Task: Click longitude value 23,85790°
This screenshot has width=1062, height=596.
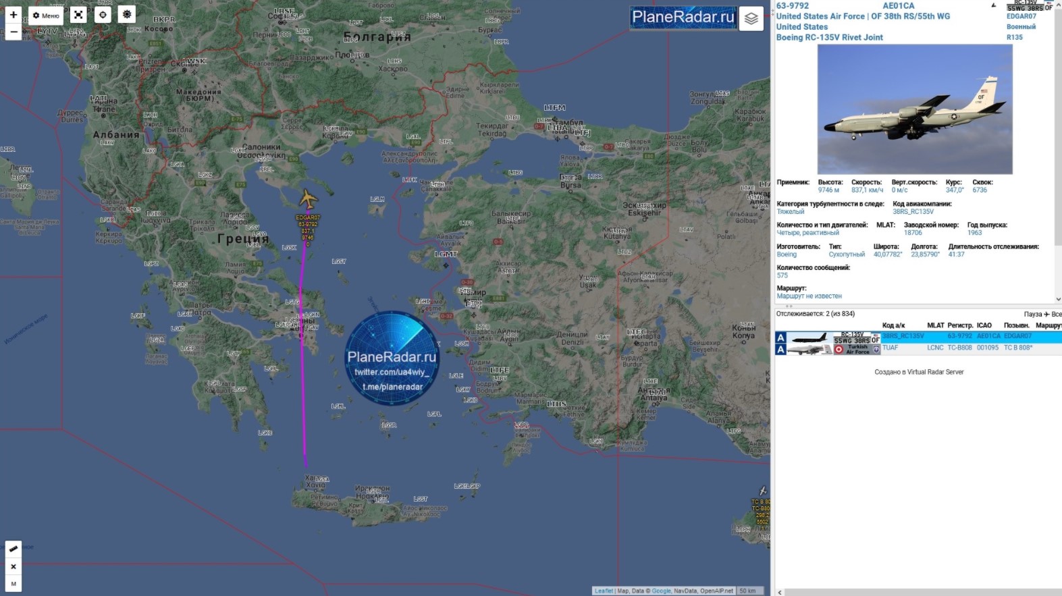Action: click(x=925, y=254)
